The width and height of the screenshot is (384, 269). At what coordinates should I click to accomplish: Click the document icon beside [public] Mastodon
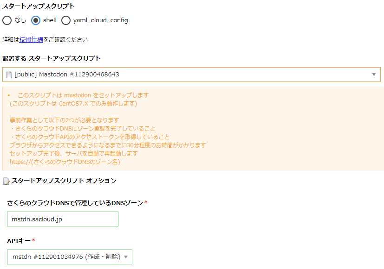[x=9, y=75]
